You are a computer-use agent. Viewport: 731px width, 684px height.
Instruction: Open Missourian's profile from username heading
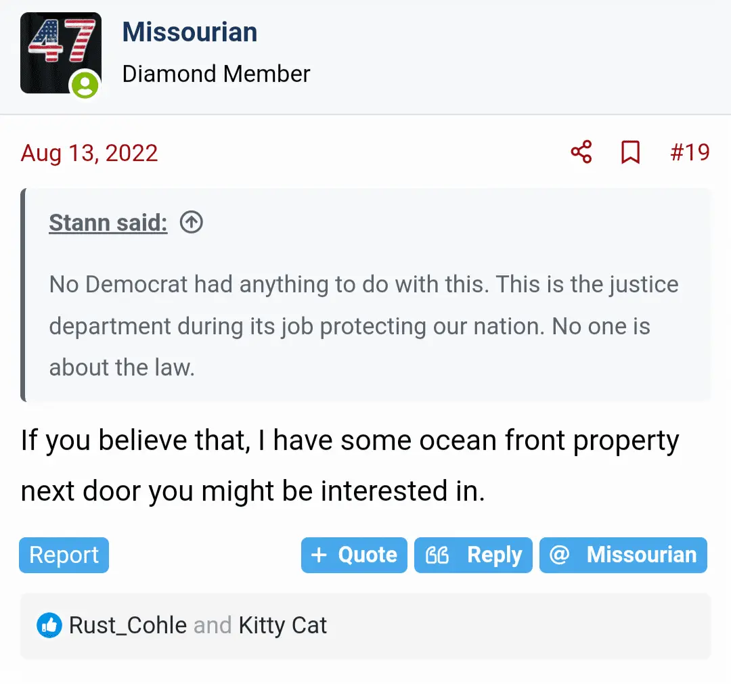(190, 32)
